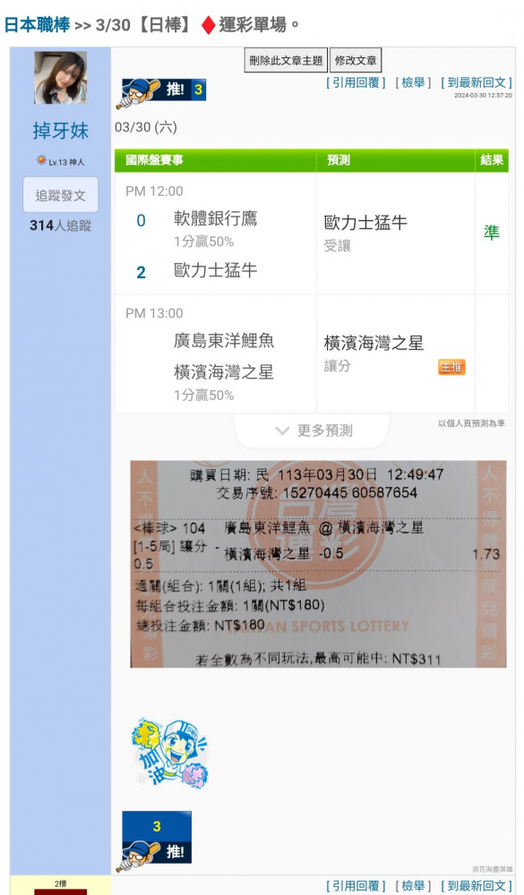Click the 加油 cheerleader sticker
Image resolution: width=524 pixels, height=895 pixels.
(170, 753)
